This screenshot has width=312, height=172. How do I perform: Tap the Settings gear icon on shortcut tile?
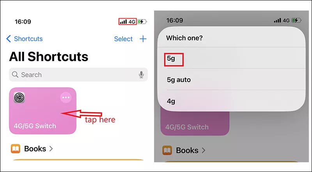point(19,98)
